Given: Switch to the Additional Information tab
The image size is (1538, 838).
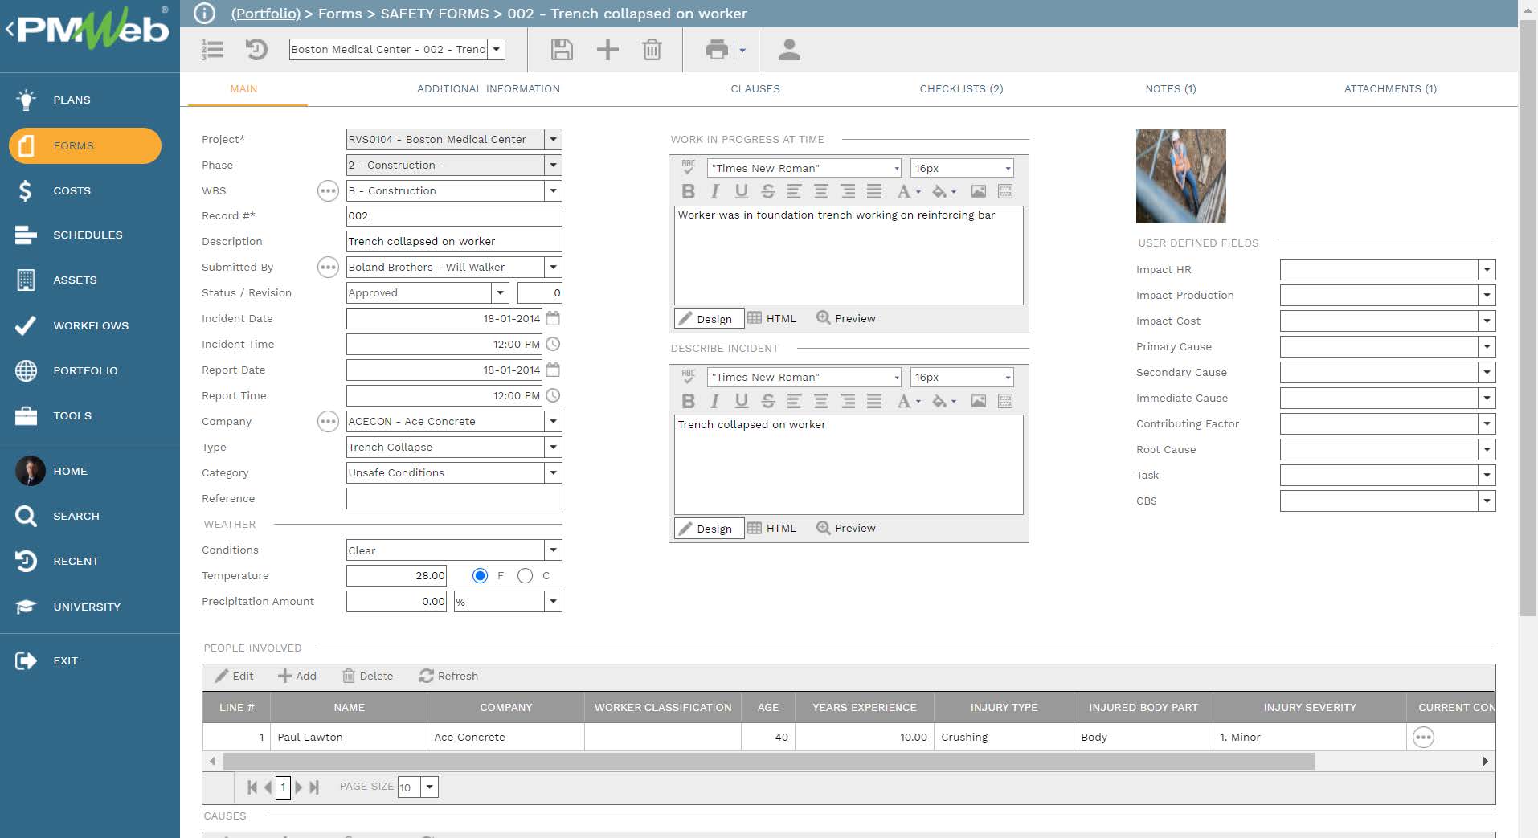Looking at the screenshot, I should click(489, 88).
